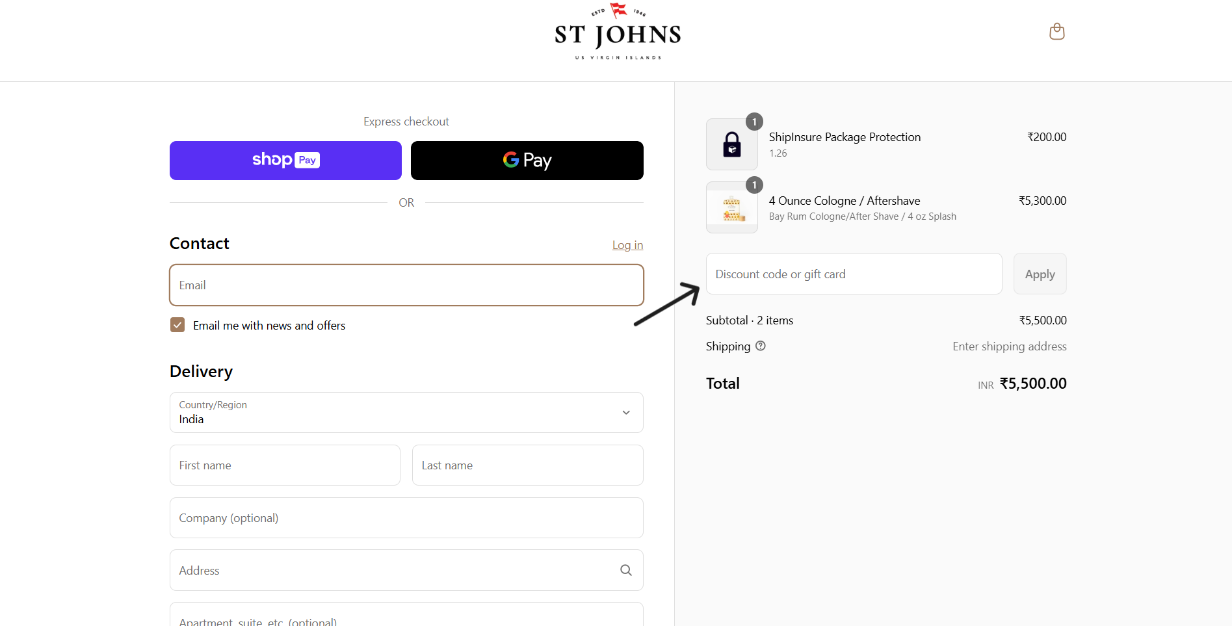Click the search icon in Address field
Viewport: 1232px width, 626px height.
click(625, 570)
